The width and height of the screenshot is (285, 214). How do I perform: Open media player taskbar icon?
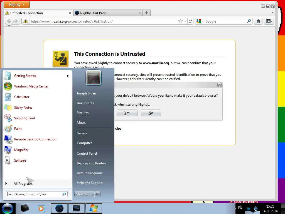tap(41, 208)
